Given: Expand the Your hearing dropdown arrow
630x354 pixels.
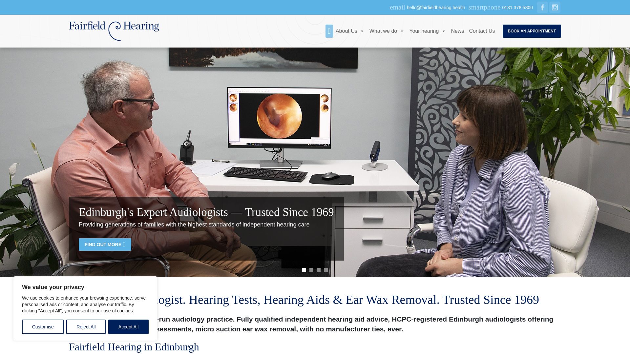Looking at the screenshot, I should (443, 31).
